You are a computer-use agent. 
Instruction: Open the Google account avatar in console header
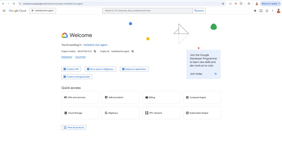[279, 11]
